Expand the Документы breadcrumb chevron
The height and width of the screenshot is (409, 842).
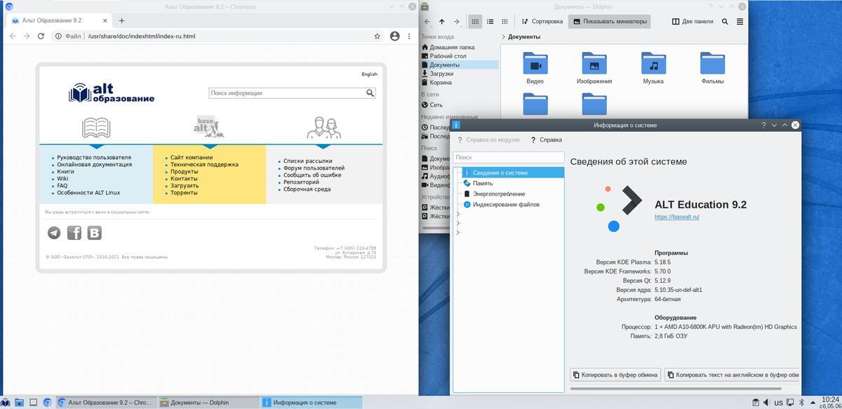(x=504, y=37)
